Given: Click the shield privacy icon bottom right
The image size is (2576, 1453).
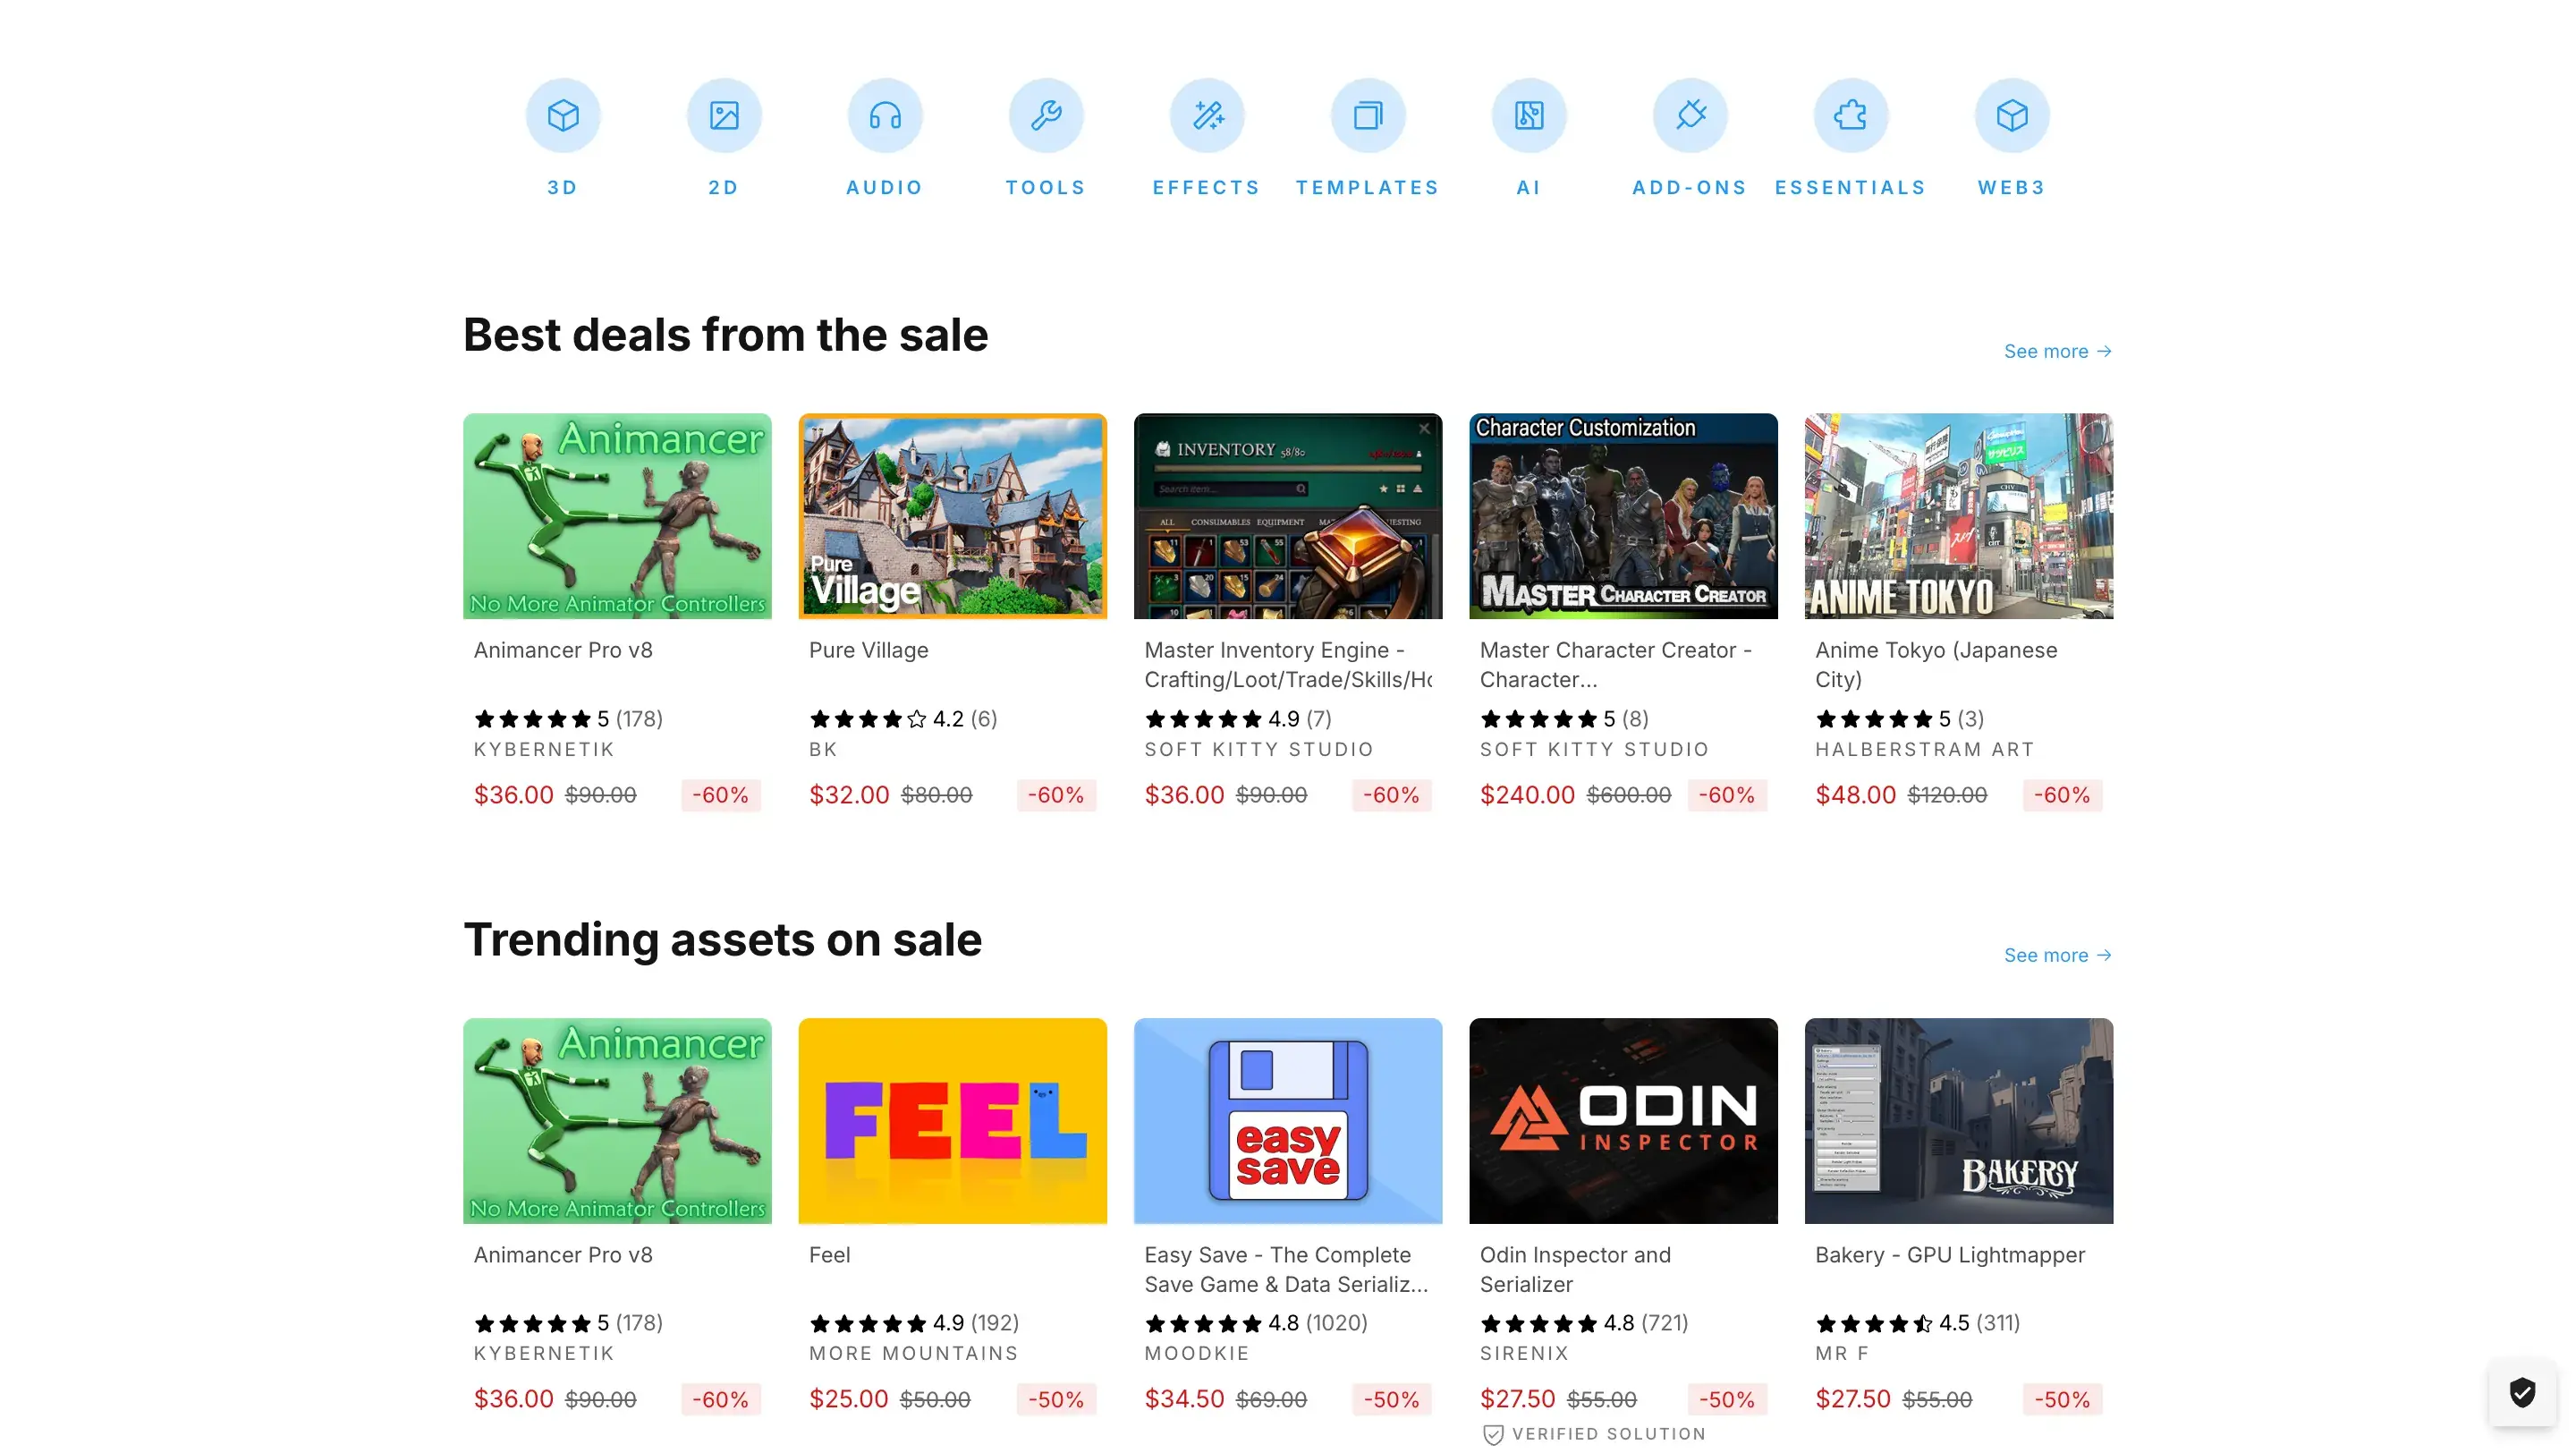Looking at the screenshot, I should tap(2524, 1391).
